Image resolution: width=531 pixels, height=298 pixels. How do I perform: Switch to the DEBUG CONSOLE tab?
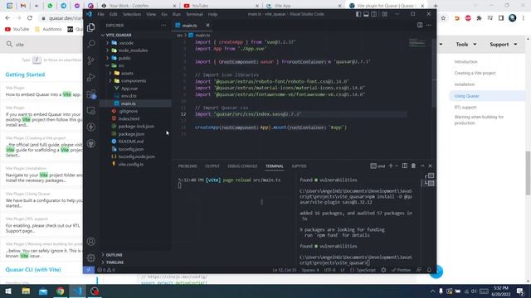242,166
